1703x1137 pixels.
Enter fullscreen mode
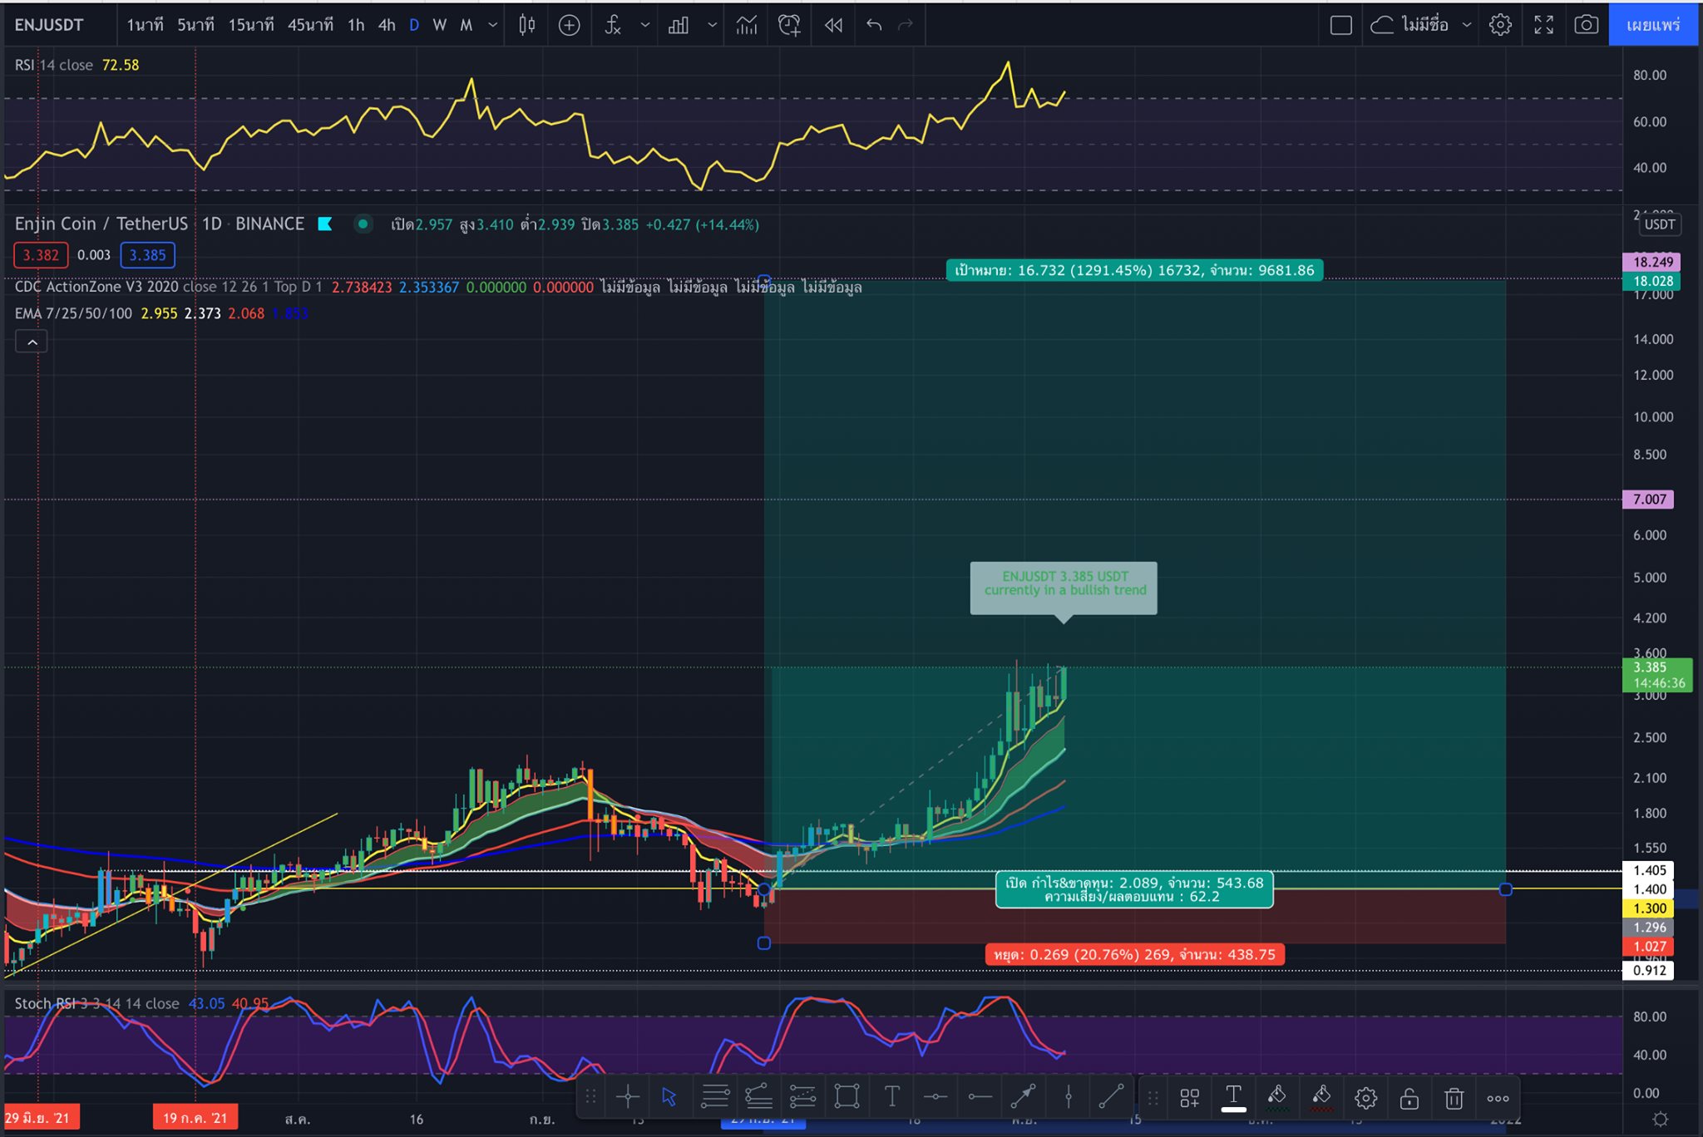pyautogui.click(x=1544, y=25)
